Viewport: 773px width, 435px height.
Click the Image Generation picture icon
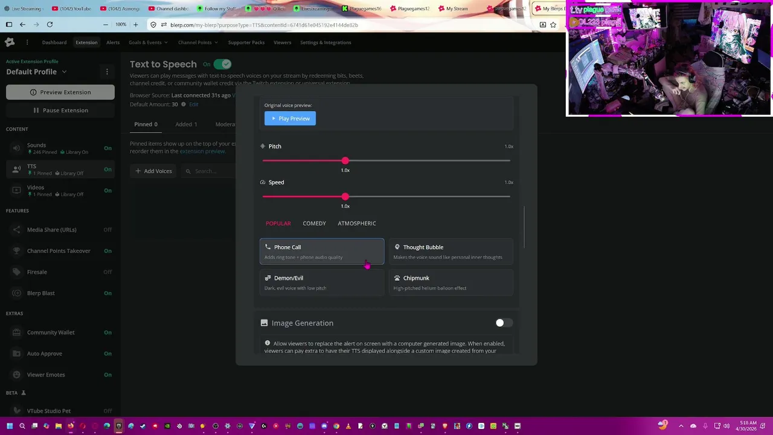coord(264,323)
